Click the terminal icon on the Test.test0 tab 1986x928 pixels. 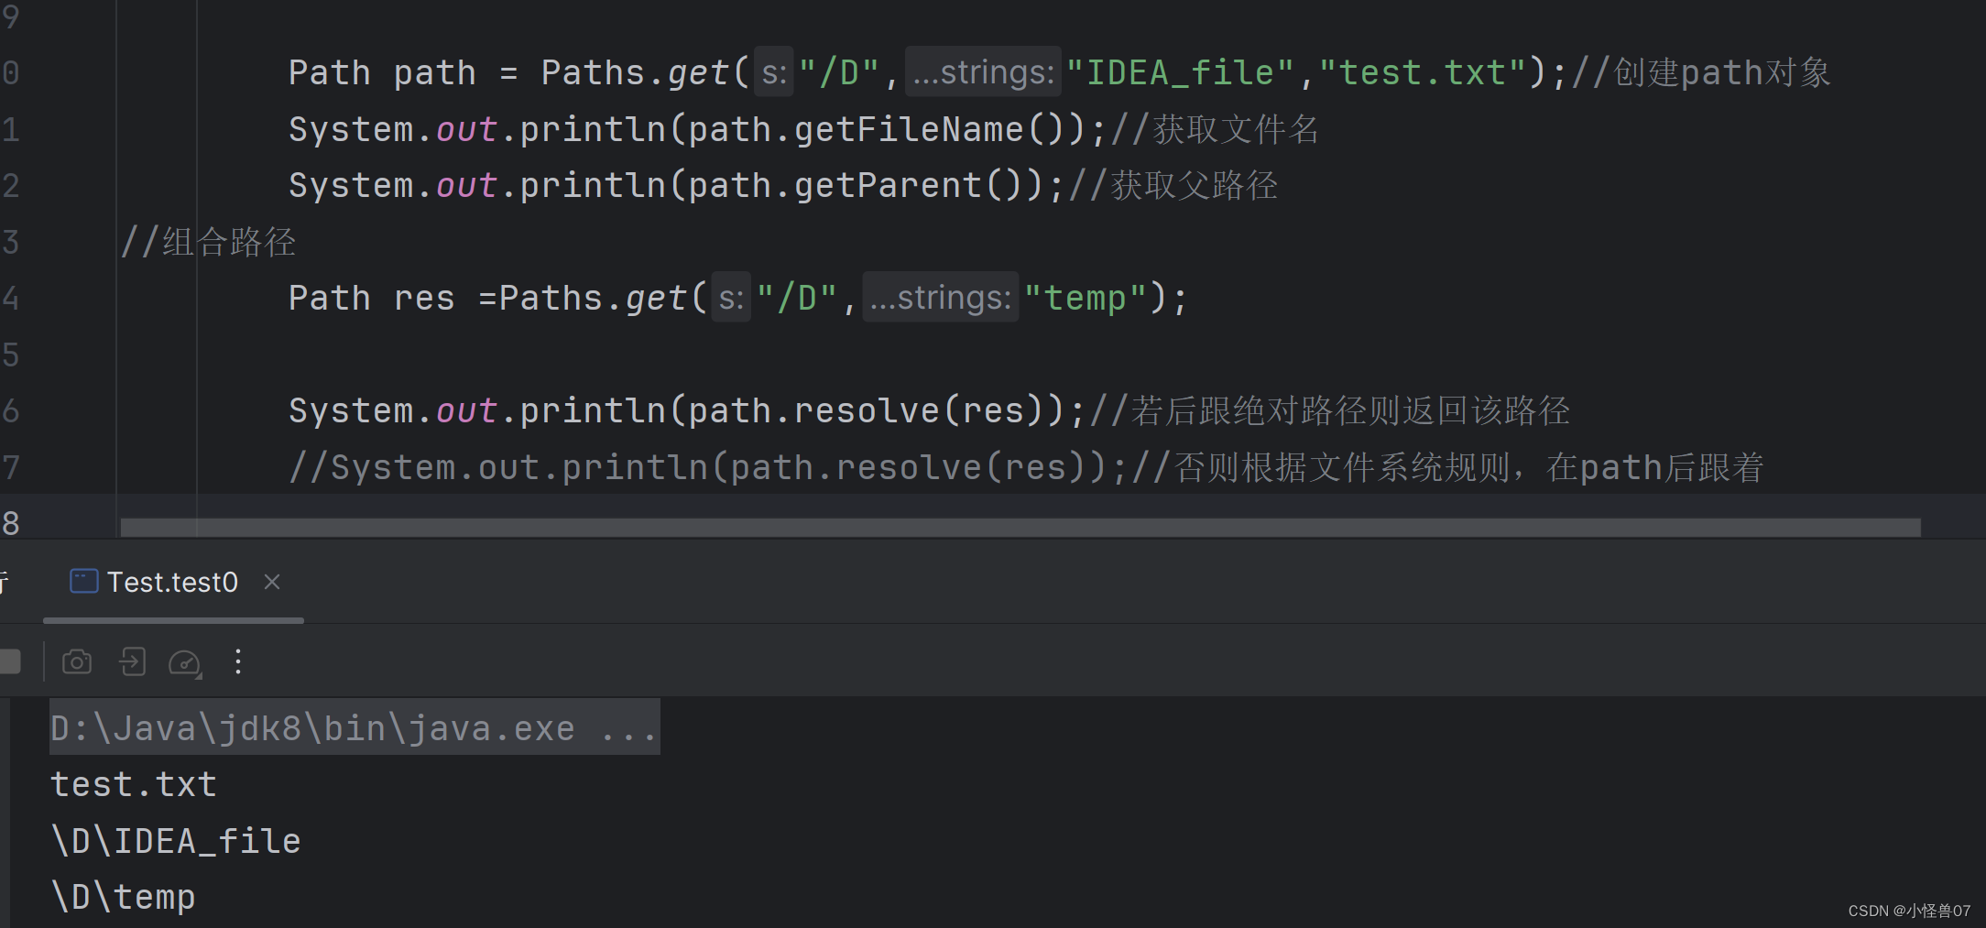[82, 581]
